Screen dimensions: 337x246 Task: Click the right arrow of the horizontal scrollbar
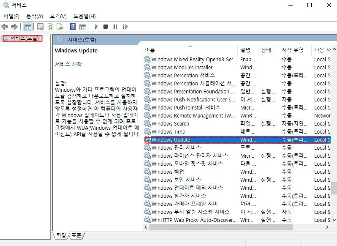point(327,227)
